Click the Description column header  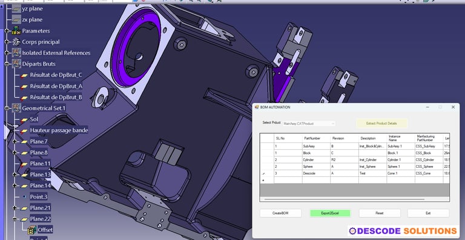(x=372, y=138)
